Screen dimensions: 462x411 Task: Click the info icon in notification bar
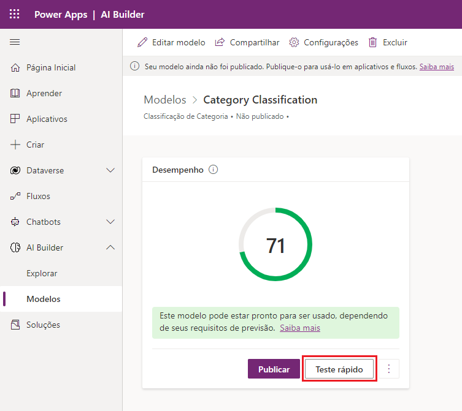pos(134,66)
